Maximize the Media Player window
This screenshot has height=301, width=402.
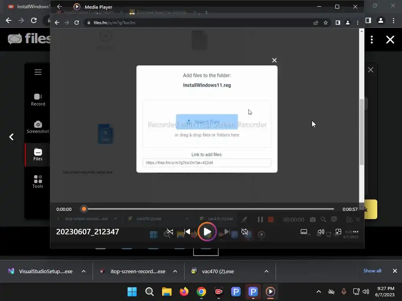coord(337,7)
